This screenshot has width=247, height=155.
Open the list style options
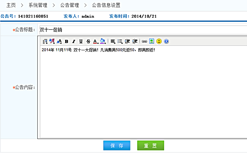(120, 41)
